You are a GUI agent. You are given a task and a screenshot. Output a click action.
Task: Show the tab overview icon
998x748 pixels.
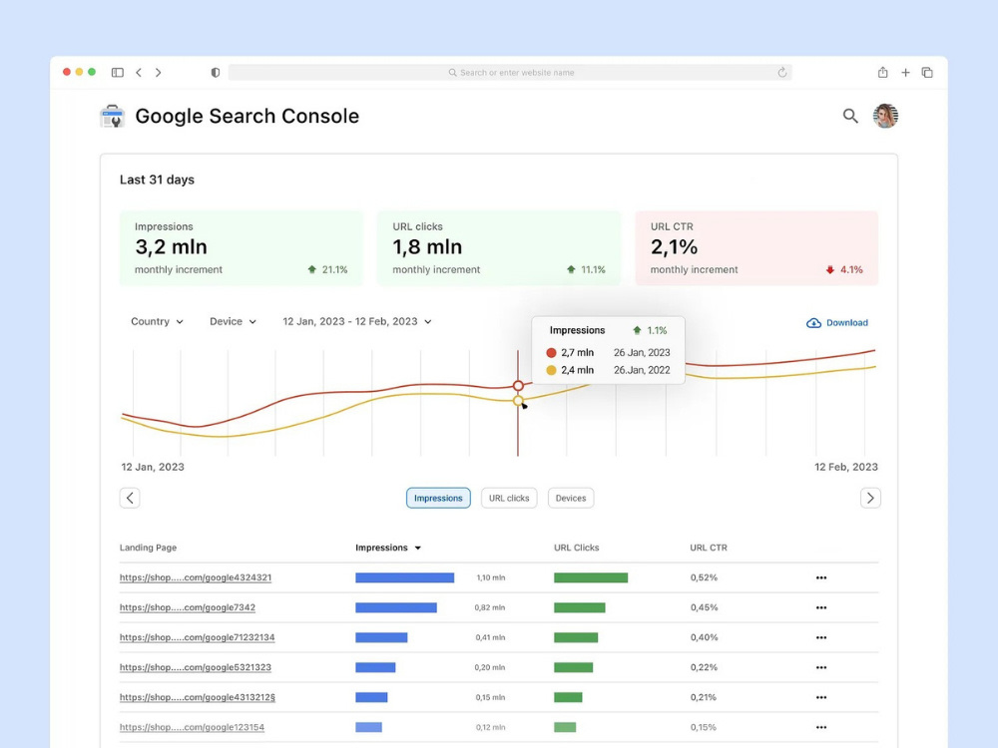[x=927, y=73]
